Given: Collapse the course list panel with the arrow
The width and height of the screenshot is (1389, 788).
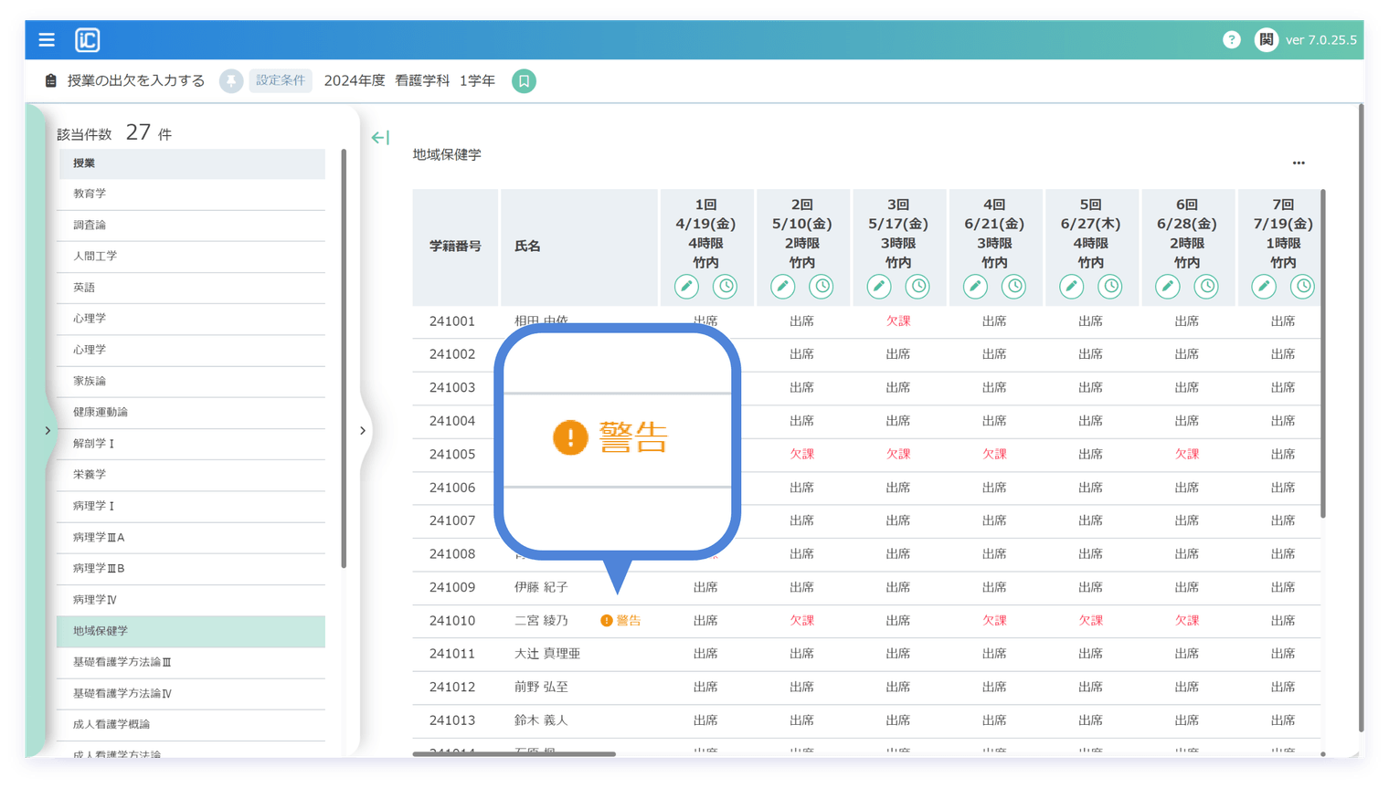Looking at the screenshot, I should pyautogui.click(x=379, y=137).
